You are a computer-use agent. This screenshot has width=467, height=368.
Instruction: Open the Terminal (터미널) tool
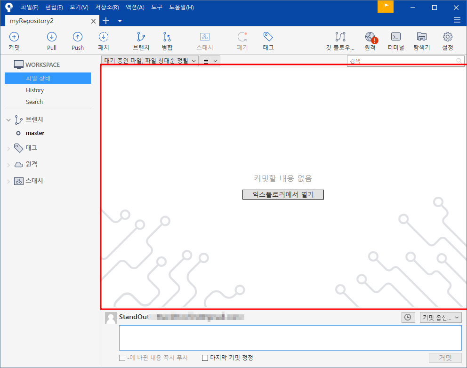click(396, 37)
